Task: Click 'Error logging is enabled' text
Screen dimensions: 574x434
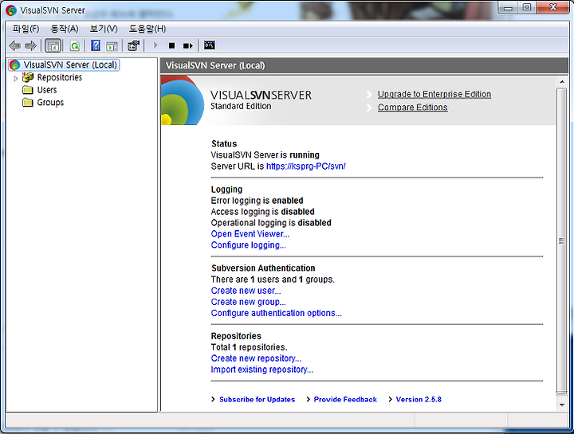Action: coord(257,201)
